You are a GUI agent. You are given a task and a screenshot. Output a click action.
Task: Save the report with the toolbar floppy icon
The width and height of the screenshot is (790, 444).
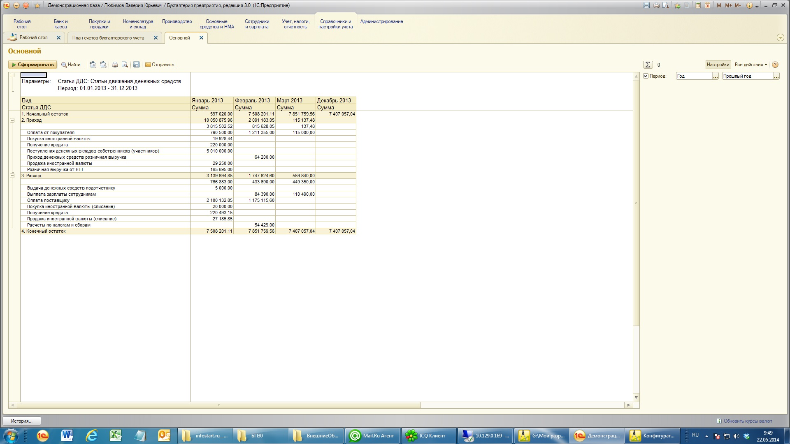pyautogui.click(x=136, y=65)
